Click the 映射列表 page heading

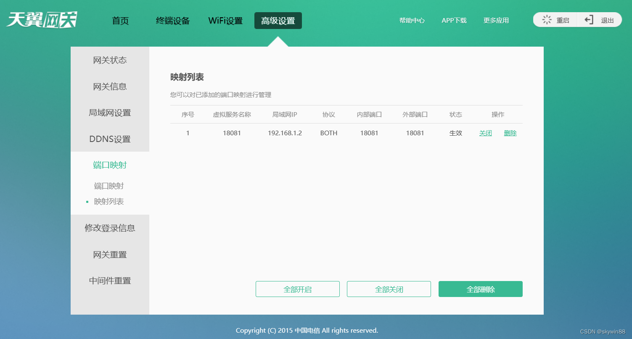[x=187, y=77]
